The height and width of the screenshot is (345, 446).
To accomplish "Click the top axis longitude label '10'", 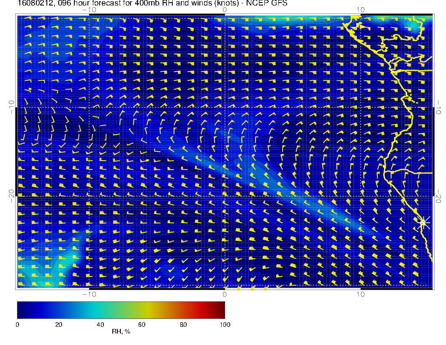I will (360, 10).
